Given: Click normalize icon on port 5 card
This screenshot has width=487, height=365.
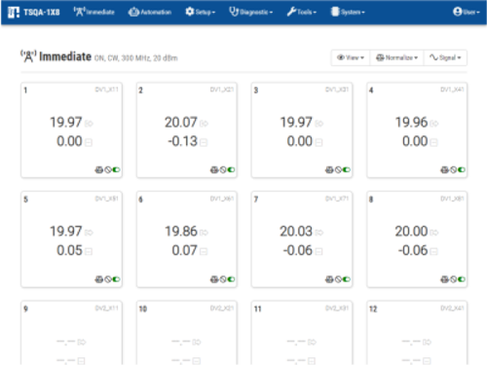Looking at the screenshot, I should pos(99,279).
